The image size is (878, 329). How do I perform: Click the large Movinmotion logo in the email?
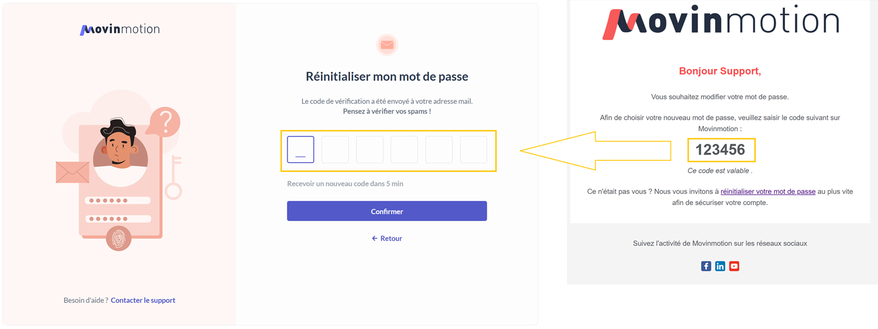point(720,24)
